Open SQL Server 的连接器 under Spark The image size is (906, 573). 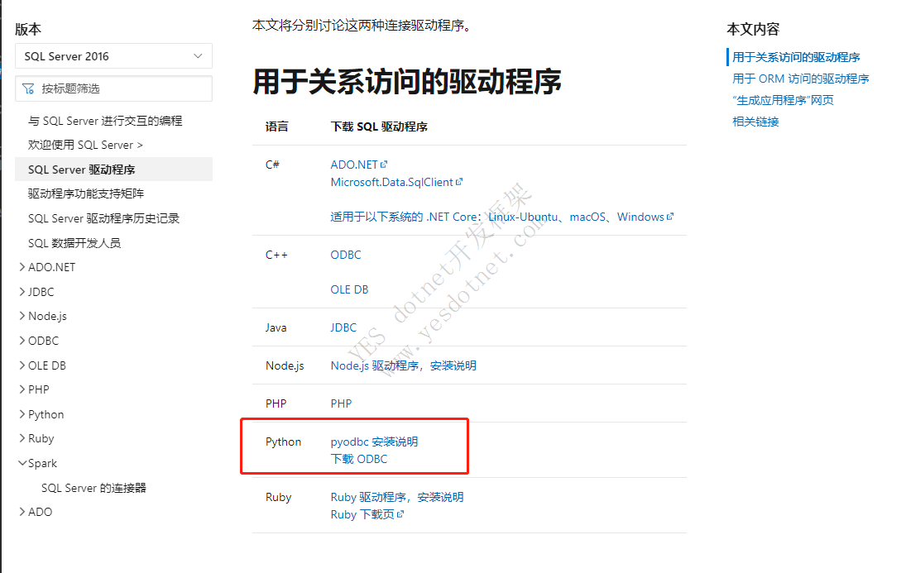point(93,488)
